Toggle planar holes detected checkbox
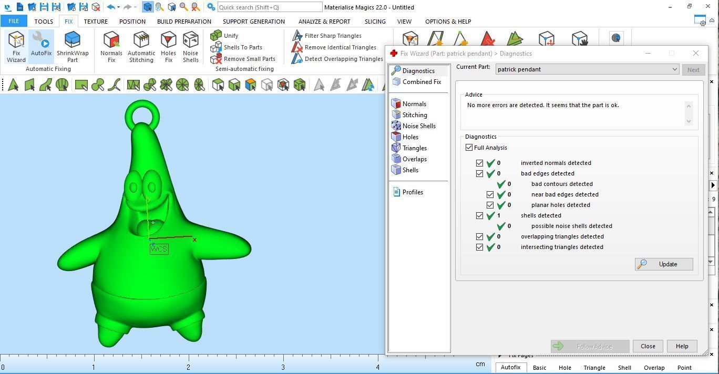The width and height of the screenshot is (719, 374). 490,205
